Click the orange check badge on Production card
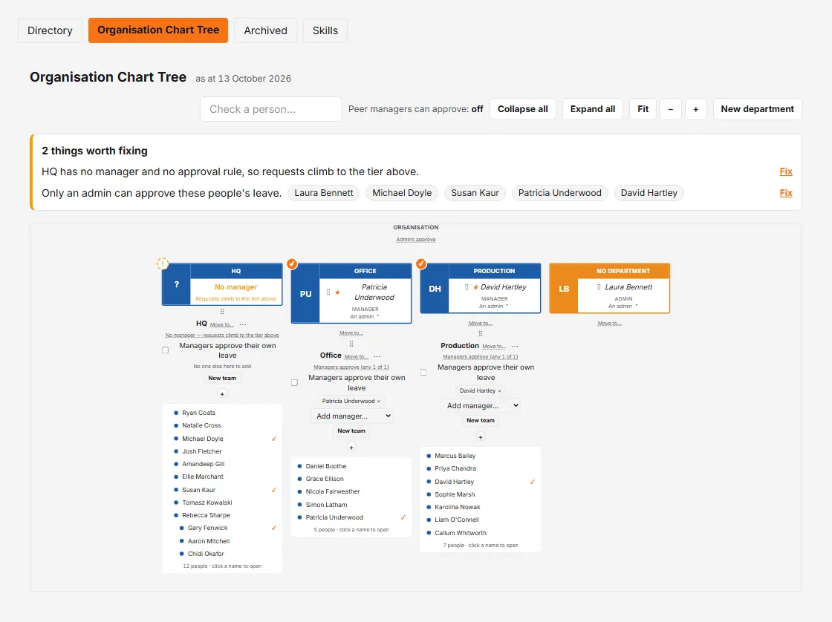 tap(420, 263)
